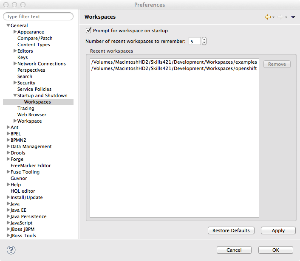Open the preferences view menu triangle
This screenshot has height=261, width=300.
click(x=293, y=17)
